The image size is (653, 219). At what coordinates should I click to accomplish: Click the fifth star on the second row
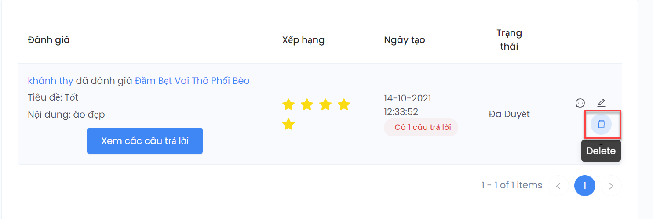tap(288, 124)
